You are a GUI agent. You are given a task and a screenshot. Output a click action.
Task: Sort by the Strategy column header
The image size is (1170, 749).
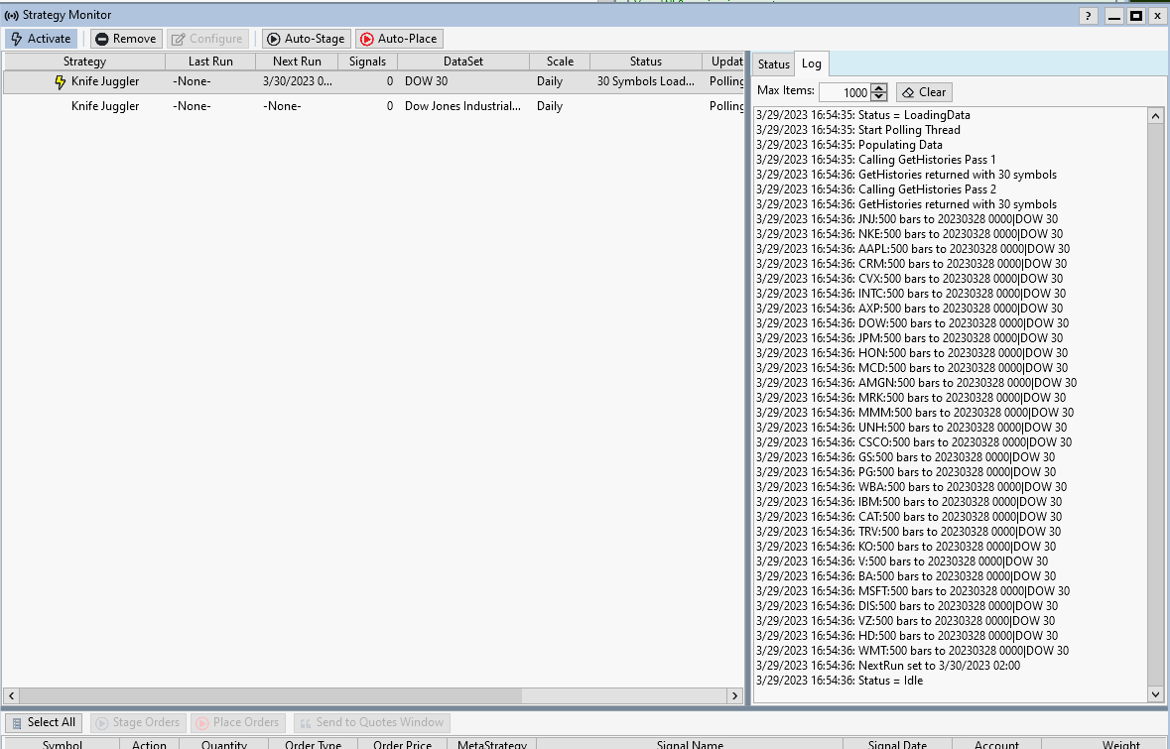click(x=84, y=62)
